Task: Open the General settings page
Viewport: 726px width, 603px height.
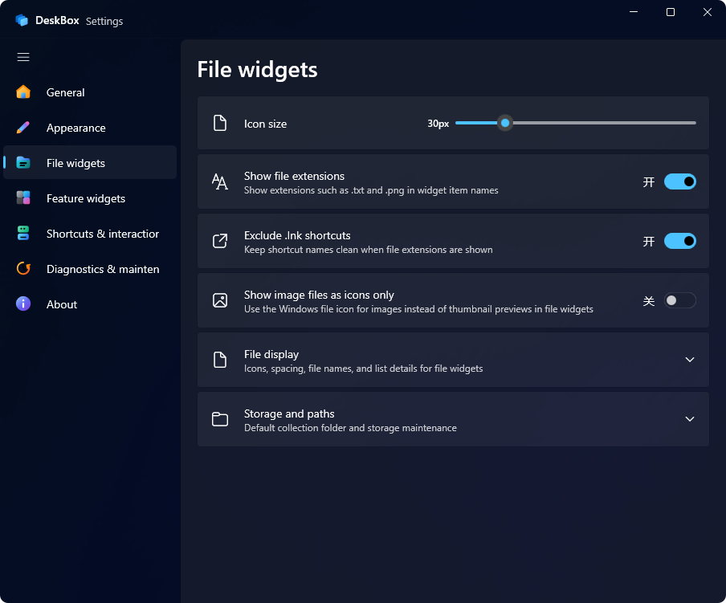Action: coord(90,92)
